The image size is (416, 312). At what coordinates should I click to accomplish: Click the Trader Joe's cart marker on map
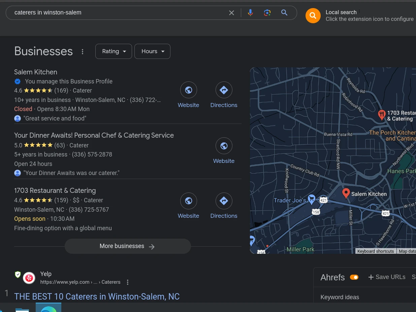[x=312, y=199]
